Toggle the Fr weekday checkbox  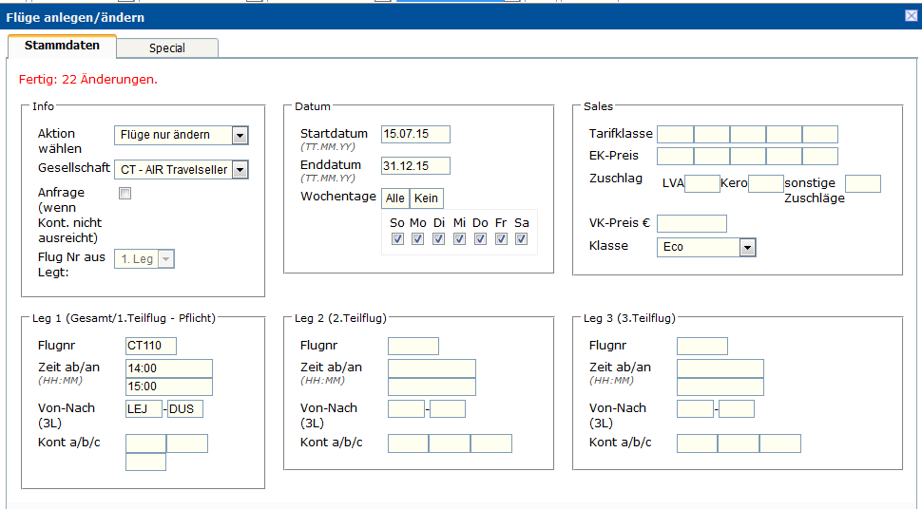[500, 239]
